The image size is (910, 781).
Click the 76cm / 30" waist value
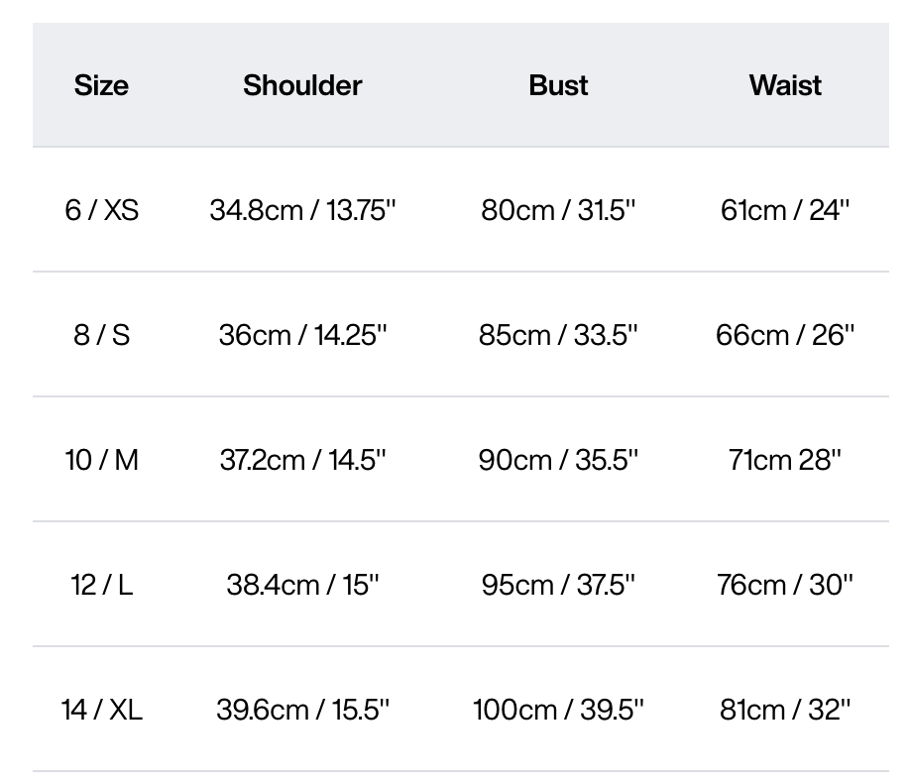pos(785,585)
